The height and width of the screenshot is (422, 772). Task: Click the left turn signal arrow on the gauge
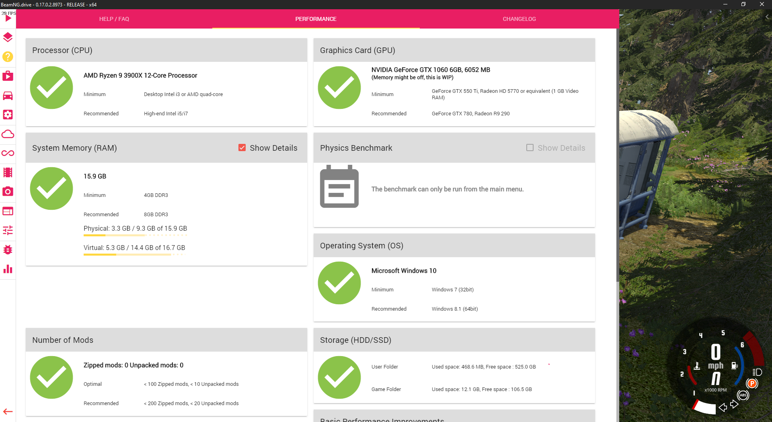[x=723, y=408]
